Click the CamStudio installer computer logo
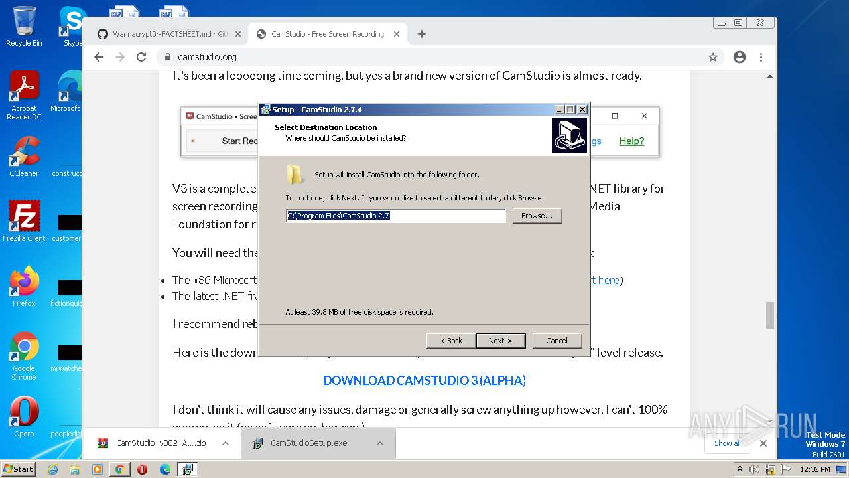849x478 pixels. pos(569,135)
